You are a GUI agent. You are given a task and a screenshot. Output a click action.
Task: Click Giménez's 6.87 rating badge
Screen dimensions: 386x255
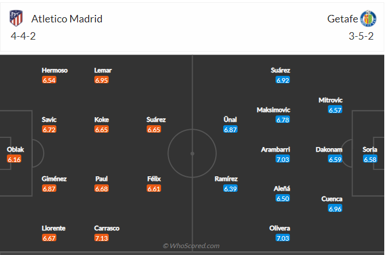(x=49, y=188)
